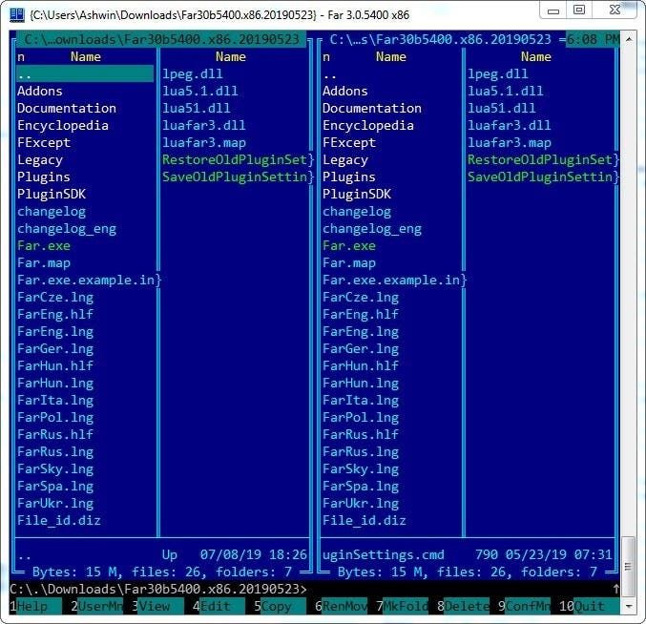Click the scrollbar up arrow
646x624 pixels.
pos(629,39)
